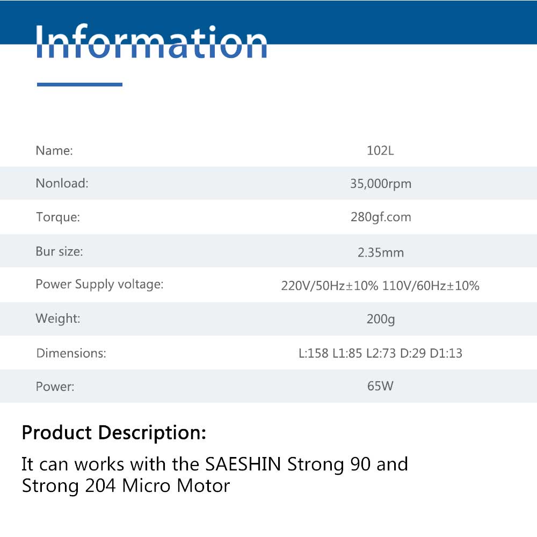Click the 200g weight value
The height and width of the screenshot is (537, 537).
coord(380,319)
